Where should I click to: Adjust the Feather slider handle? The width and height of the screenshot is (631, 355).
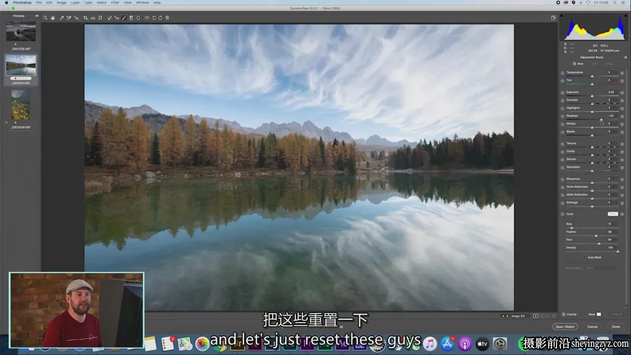596,236
